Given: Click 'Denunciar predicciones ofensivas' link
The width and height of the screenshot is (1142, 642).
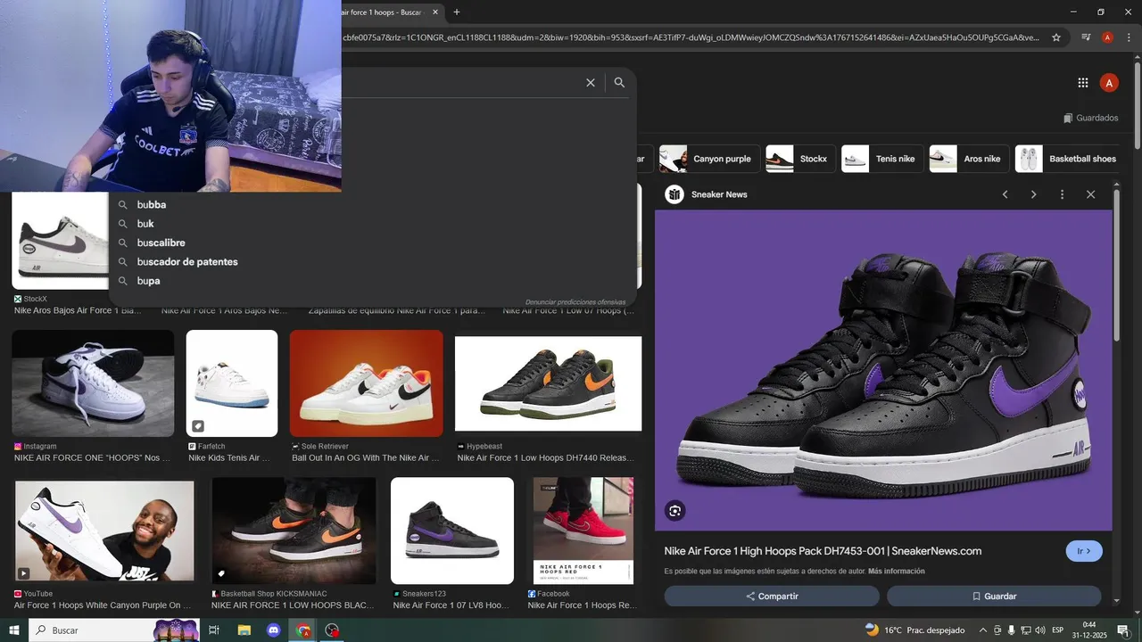Looking at the screenshot, I should [575, 302].
